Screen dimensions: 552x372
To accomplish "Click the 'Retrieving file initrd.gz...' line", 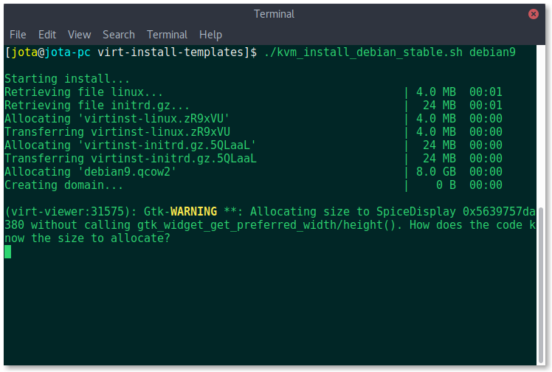I will point(97,106).
